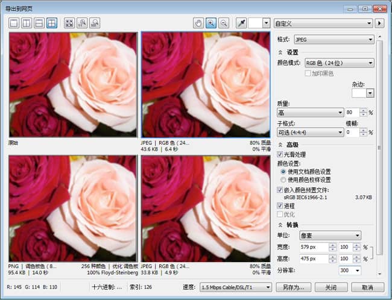392x300 pixels.
Task: Click the preset flyout arrow button
Action: tap(379, 23)
